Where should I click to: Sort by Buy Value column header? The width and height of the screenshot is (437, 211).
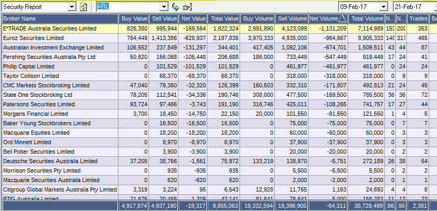point(134,18)
